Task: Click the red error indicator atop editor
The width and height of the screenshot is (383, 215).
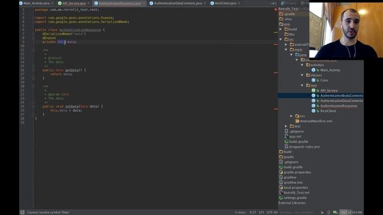Action: pyautogui.click(x=275, y=10)
